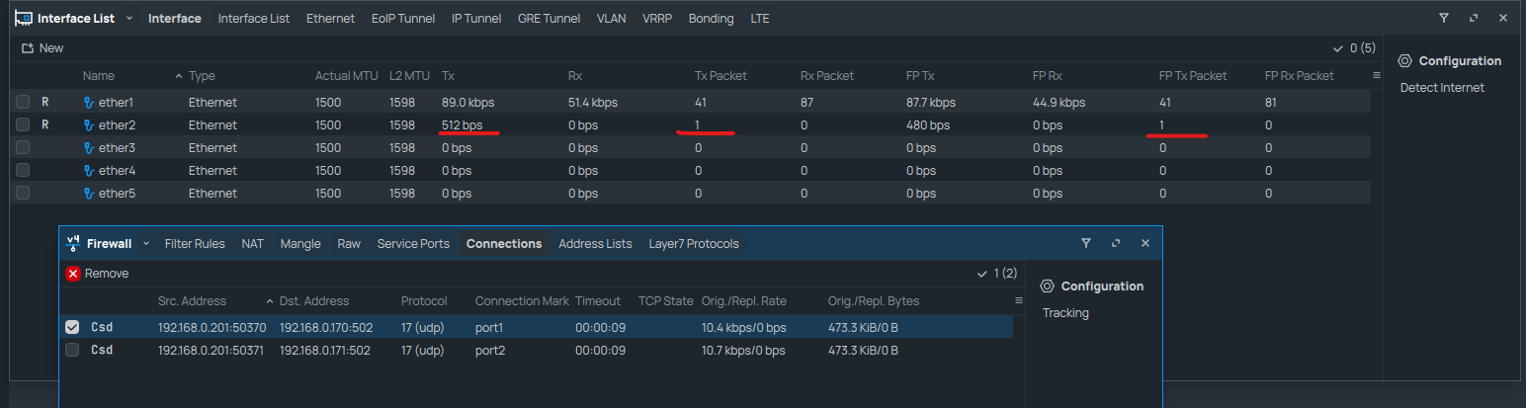Expand the Firewall title dropdown arrow

[x=146, y=243]
